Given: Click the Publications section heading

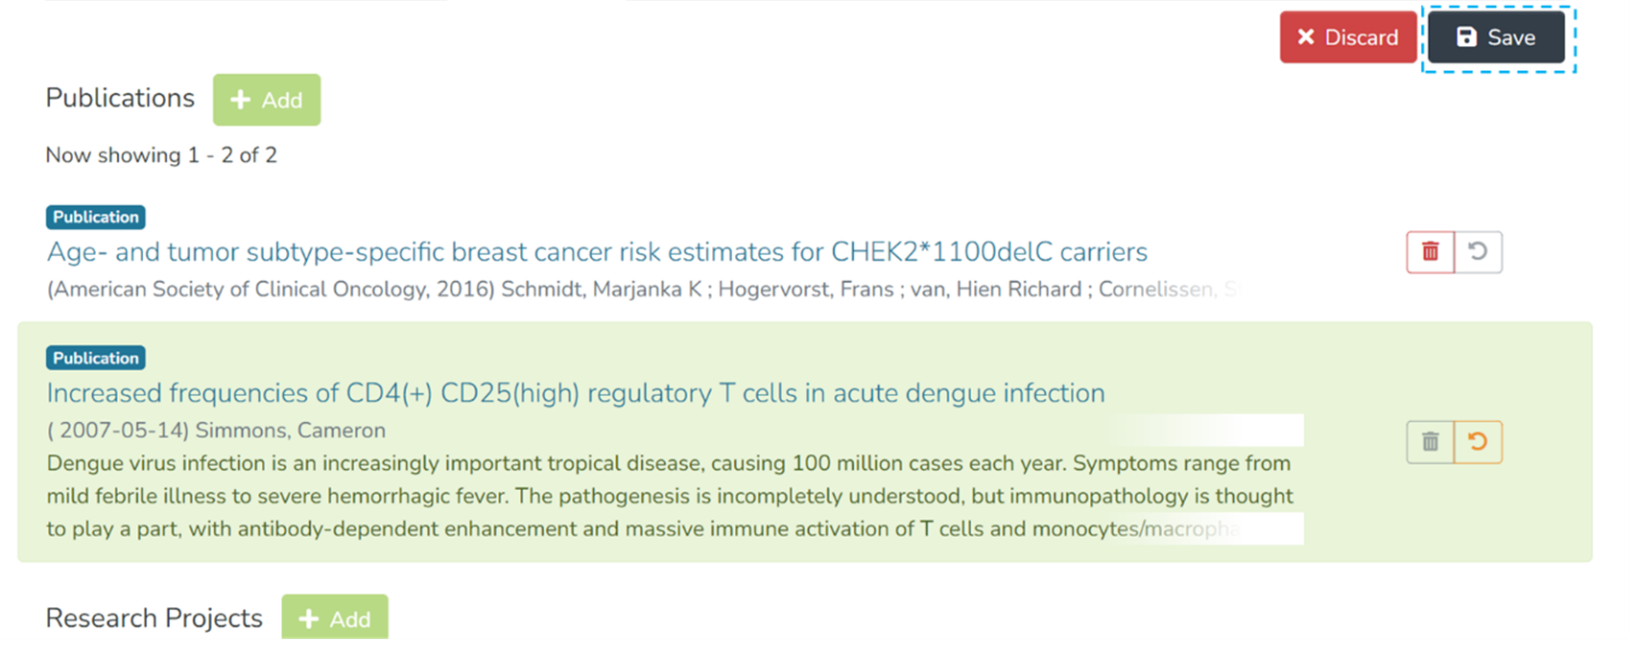Looking at the screenshot, I should (x=120, y=98).
